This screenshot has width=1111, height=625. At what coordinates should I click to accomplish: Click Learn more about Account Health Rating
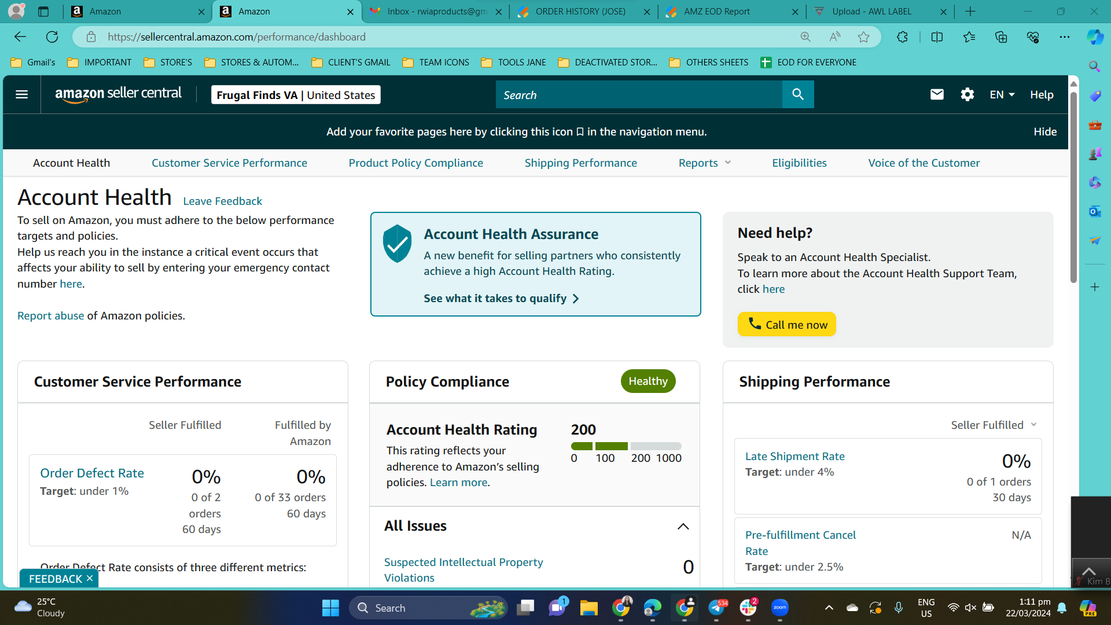[459, 482]
